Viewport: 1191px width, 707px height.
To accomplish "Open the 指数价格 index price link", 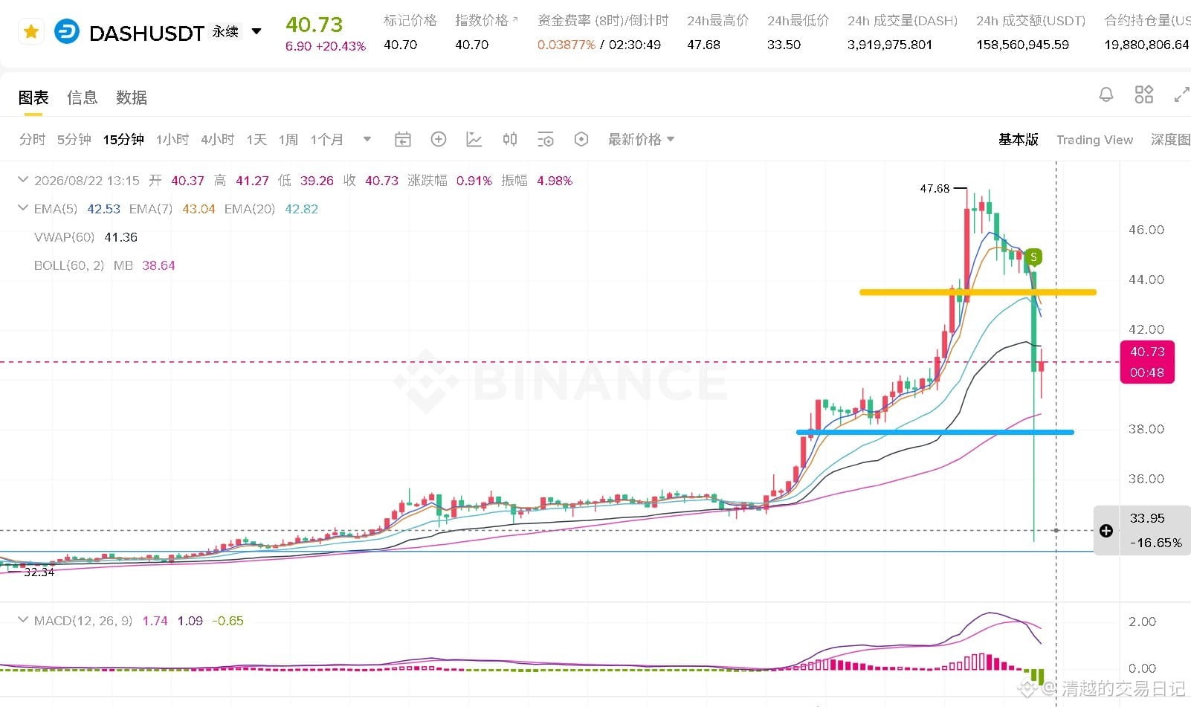I will 486,20.
